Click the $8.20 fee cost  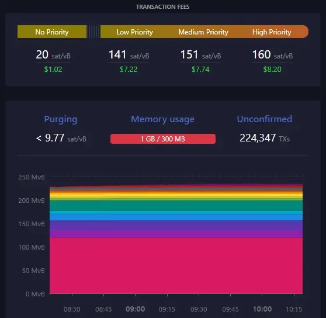click(x=272, y=69)
